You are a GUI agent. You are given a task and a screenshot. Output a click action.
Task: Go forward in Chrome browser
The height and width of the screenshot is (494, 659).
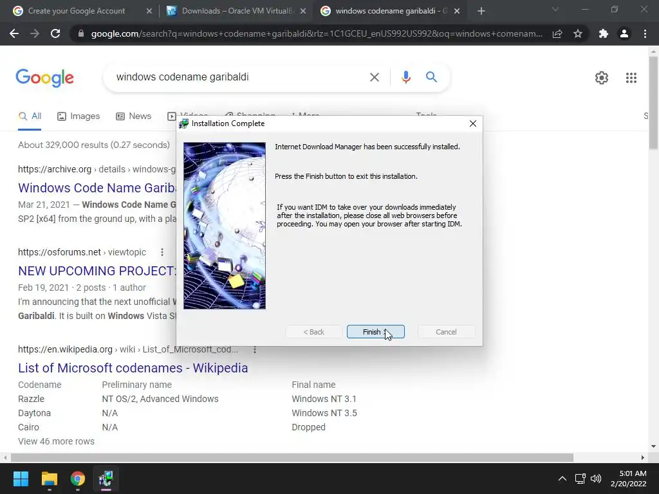point(35,33)
